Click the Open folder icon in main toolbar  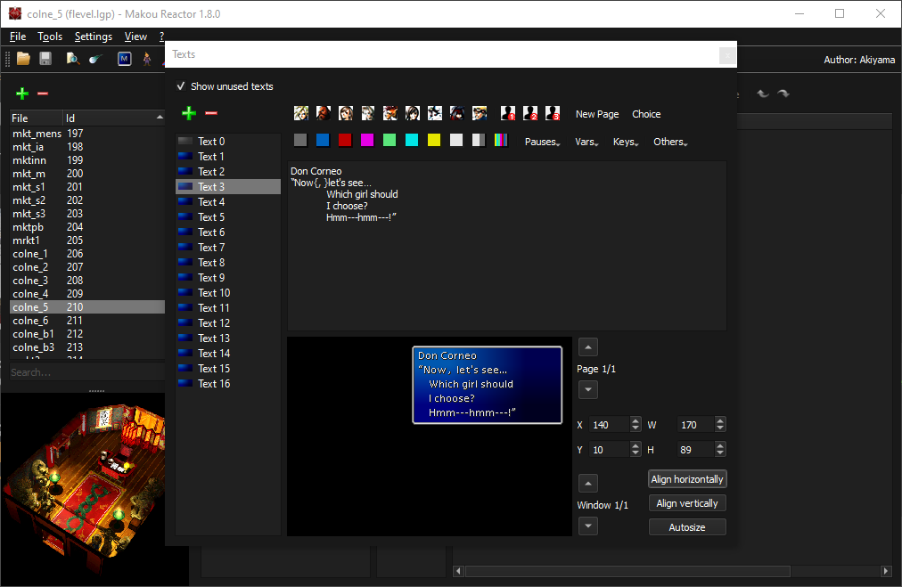coord(23,59)
